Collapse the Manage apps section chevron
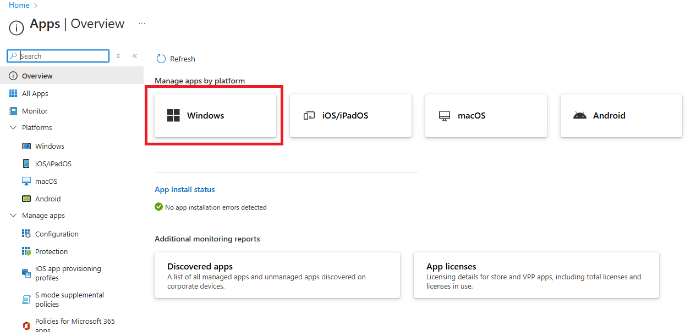Screen dimensions: 696x332 click(x=13, y=216)
